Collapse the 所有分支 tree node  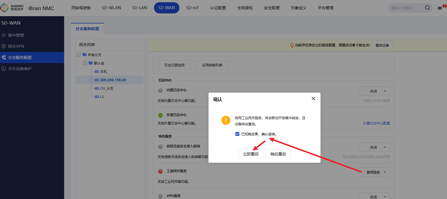79,55
